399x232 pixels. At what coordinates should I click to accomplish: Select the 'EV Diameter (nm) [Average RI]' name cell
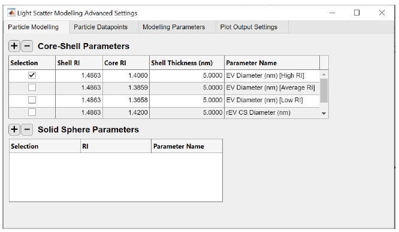(272, 88)
